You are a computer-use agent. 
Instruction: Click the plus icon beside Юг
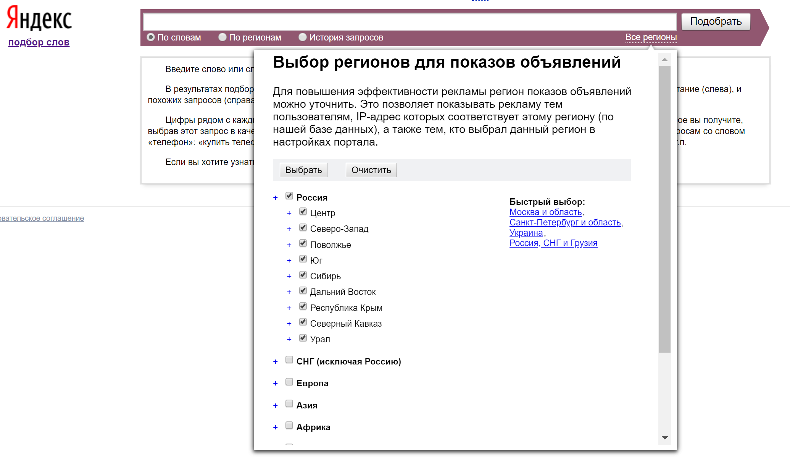coord(289,261)
